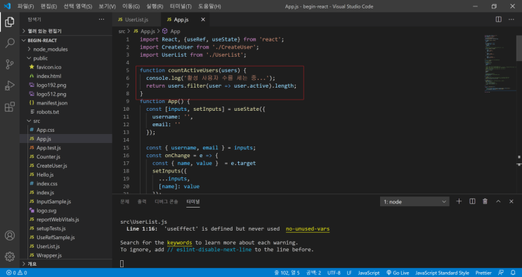Open editor More Actions ellipsis

tap(511, 20)
